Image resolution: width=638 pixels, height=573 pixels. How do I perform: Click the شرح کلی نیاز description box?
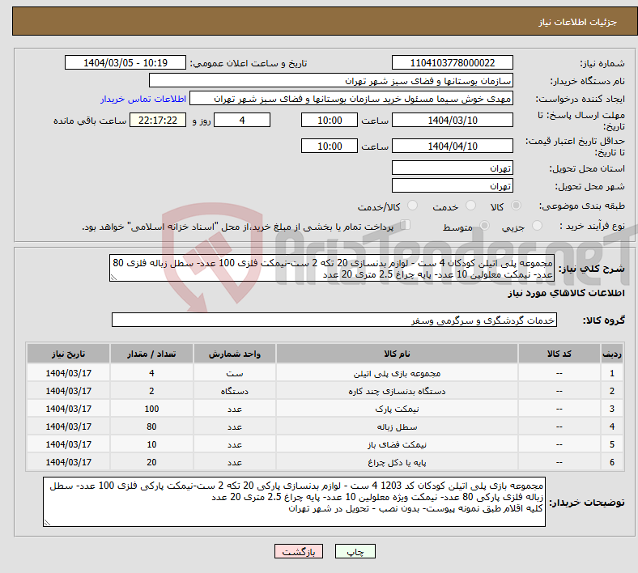pyautogui.click(x=332, y=268)
